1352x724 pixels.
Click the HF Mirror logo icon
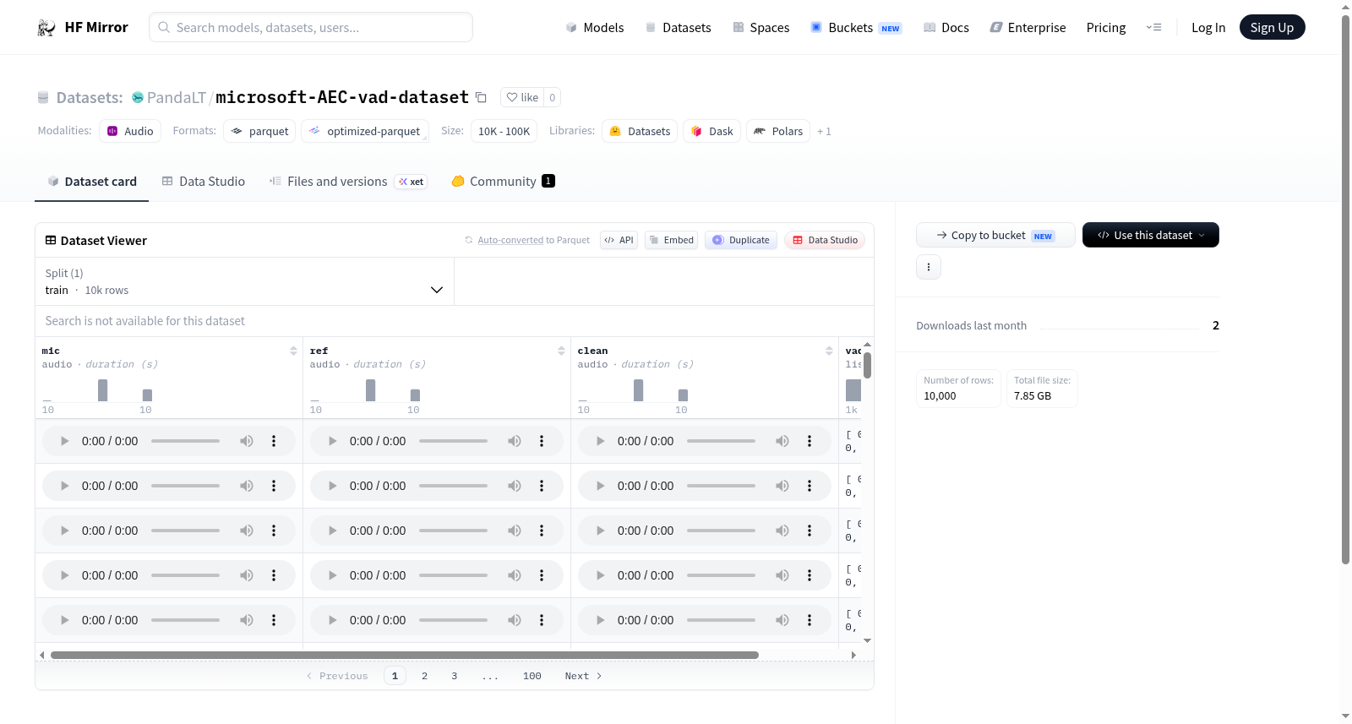pyautogui.click(x=46, y=28)
